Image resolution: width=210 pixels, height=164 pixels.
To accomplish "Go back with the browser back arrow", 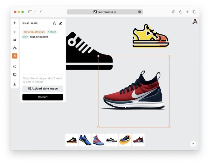I will click(x=41, y=12).
